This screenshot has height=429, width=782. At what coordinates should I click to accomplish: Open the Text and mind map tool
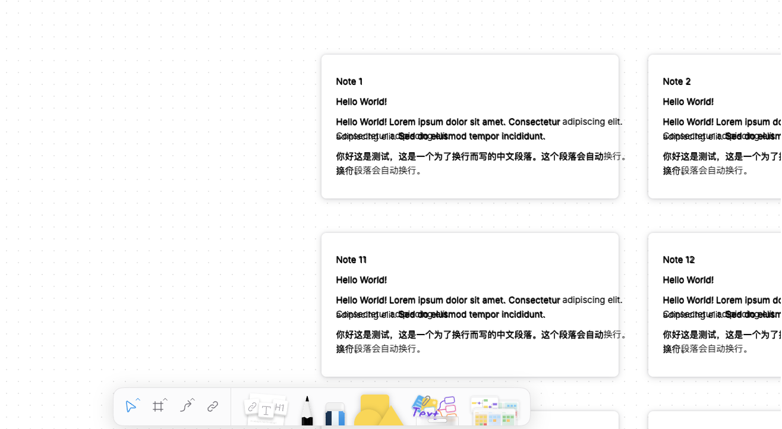[x=434, y=409]
